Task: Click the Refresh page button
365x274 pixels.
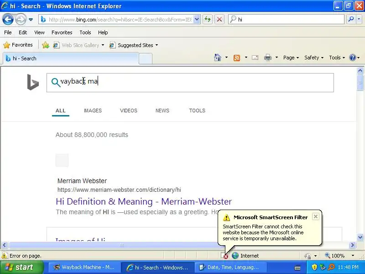Action: click(x=208, y=19)
